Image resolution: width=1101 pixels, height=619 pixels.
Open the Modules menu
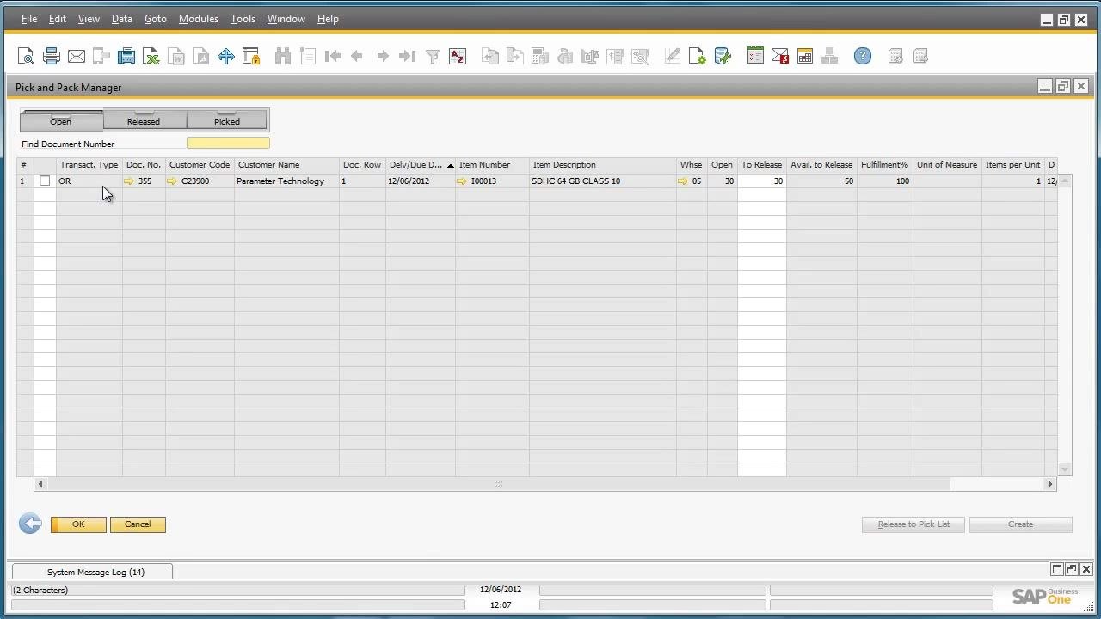click(x=198, y=19)
